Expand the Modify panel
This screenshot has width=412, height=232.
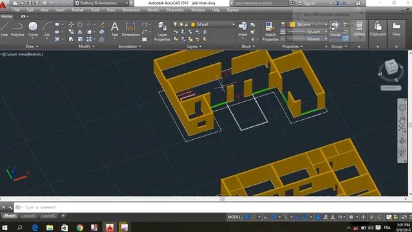(86, 46)
